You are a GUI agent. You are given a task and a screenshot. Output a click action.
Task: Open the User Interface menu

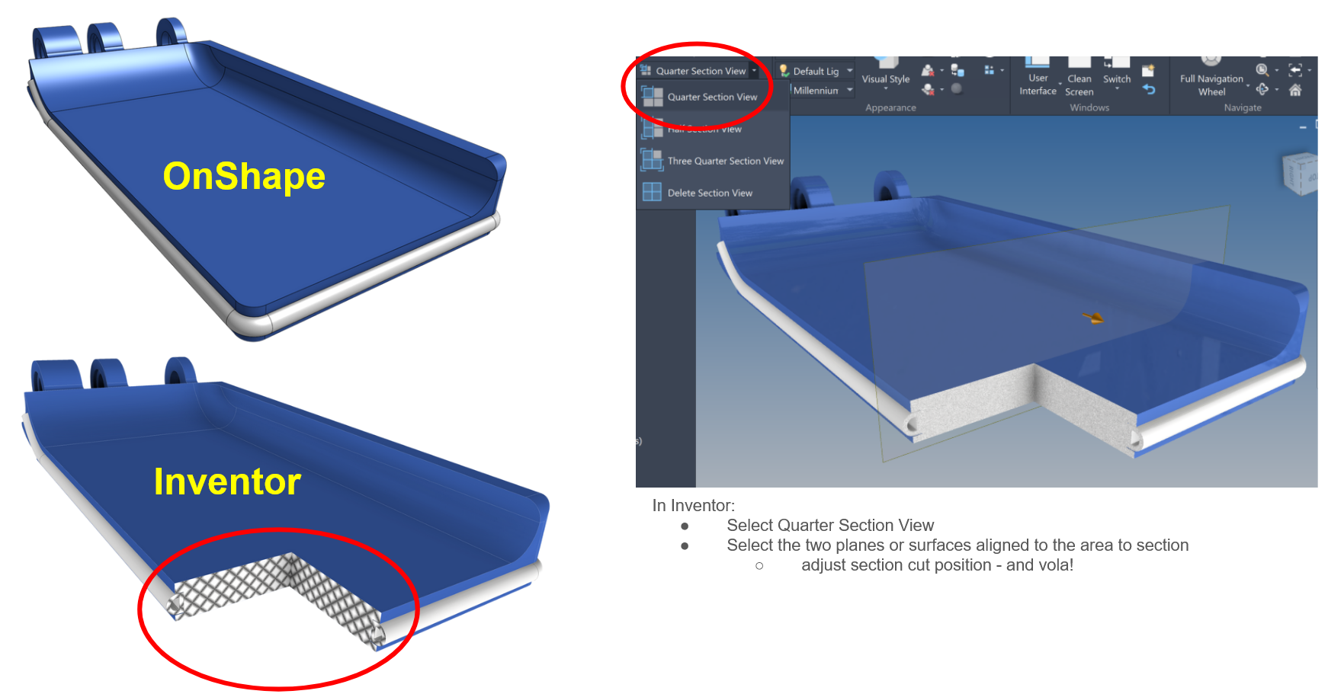(1038, 76)
